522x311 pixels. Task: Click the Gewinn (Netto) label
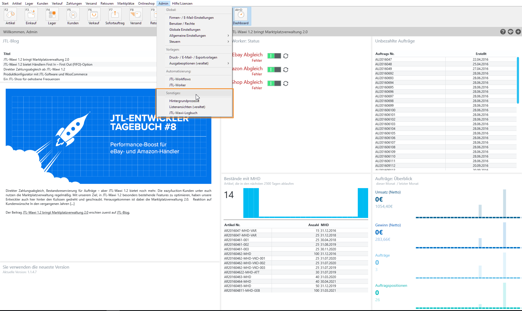pos(388,225)
